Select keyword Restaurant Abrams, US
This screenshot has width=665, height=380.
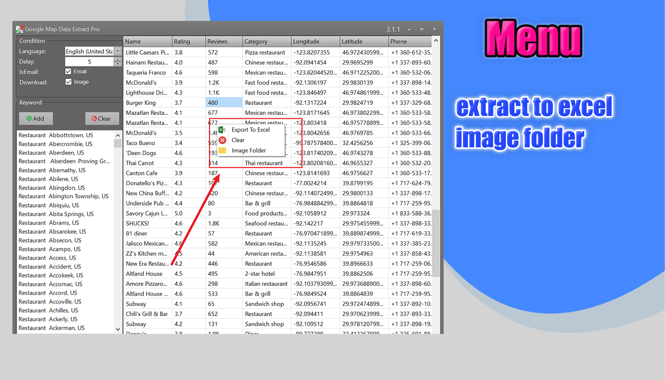pyautogui.click(x=49, y=223)
